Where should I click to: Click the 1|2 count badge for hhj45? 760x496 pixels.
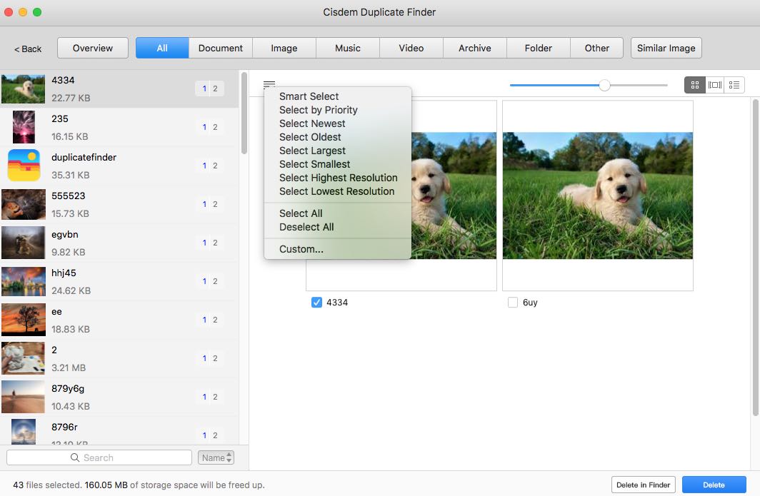(x=209, y=281)
